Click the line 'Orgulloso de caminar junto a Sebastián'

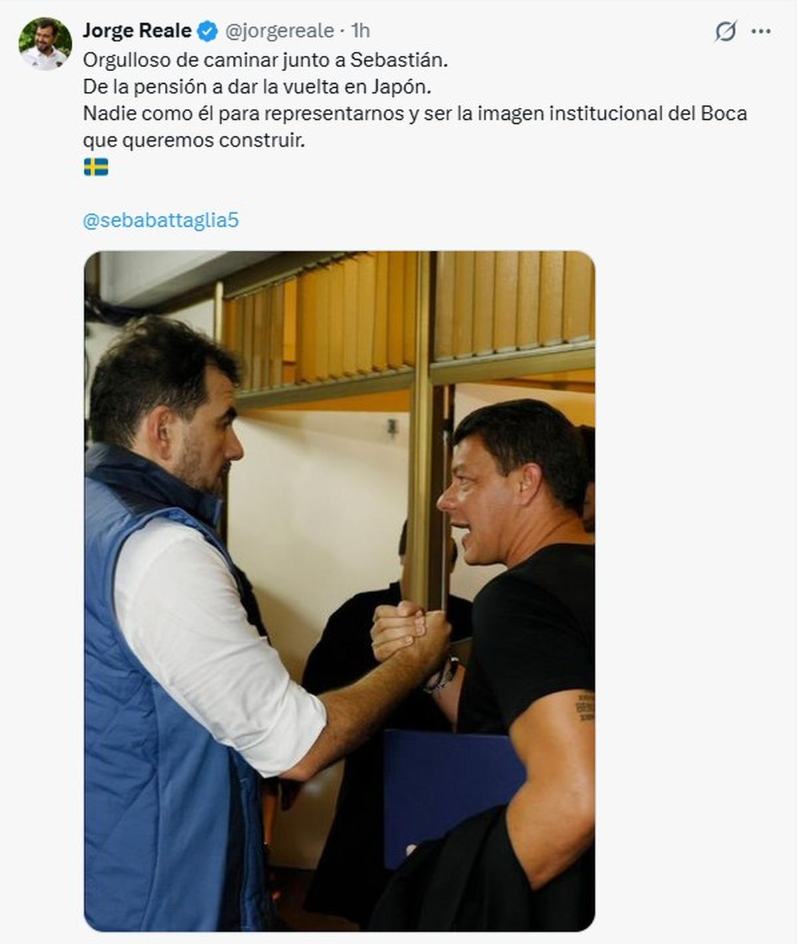click(266, 60)
